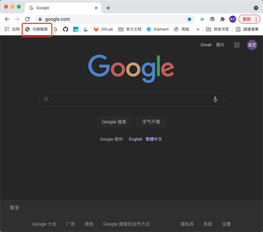Bookmark this page with the star icon

[x=189, y=19]
